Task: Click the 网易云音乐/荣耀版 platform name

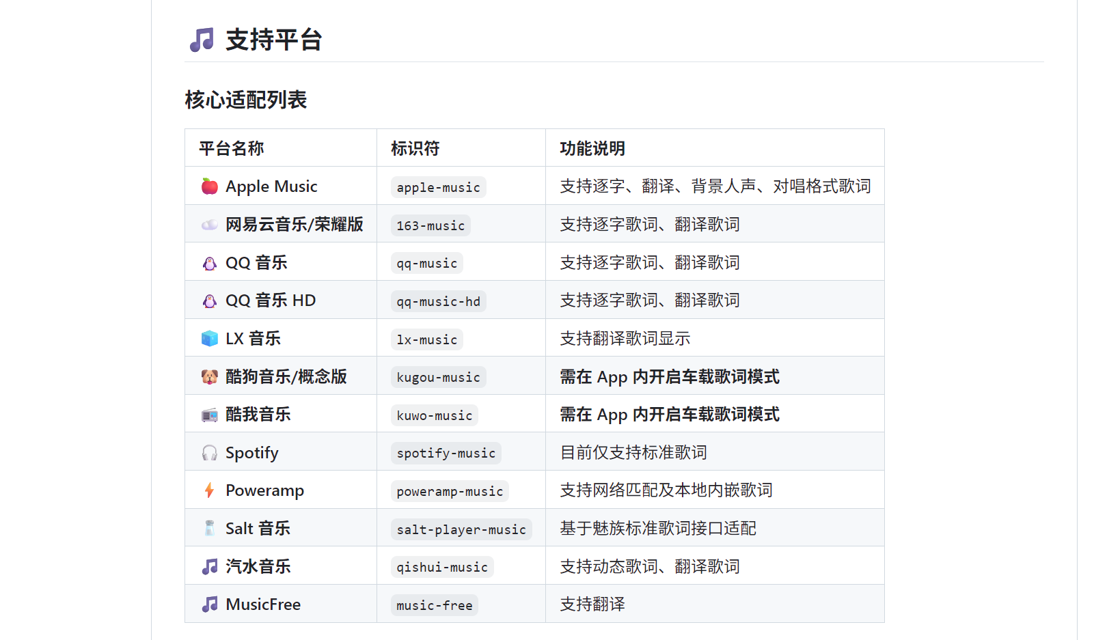Action: pyautogui.click(x=295, y=225)
